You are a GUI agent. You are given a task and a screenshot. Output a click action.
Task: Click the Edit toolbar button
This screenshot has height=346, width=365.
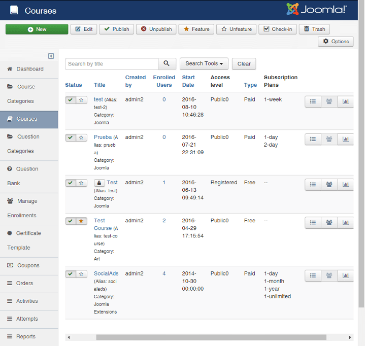pyautogui.click(x=84, y=29)
